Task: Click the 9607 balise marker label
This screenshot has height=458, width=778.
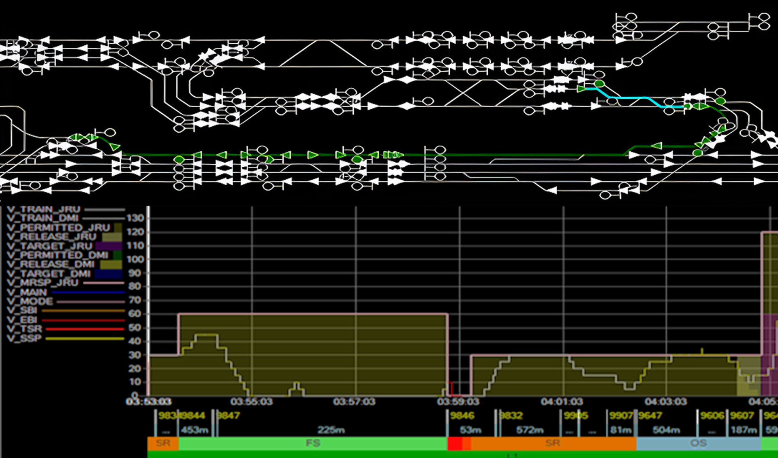Action: [x=742, y=416]
